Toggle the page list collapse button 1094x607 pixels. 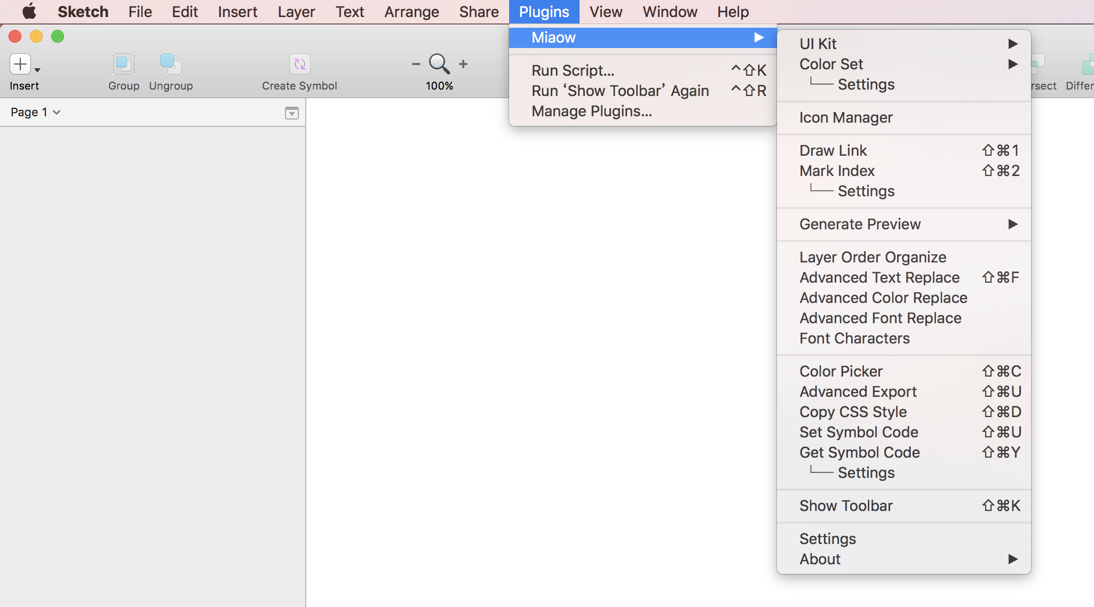[291, 113]
